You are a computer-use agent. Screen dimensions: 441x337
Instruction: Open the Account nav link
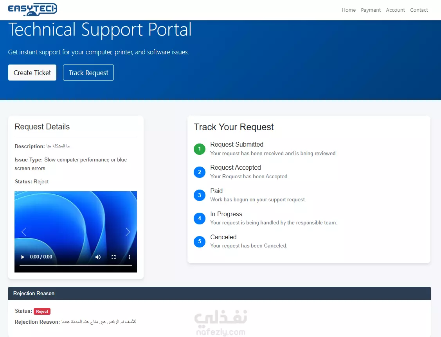click(395, 10)
